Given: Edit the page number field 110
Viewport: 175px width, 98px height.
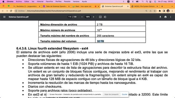Looking at the screenshot, I should point(70,17).
